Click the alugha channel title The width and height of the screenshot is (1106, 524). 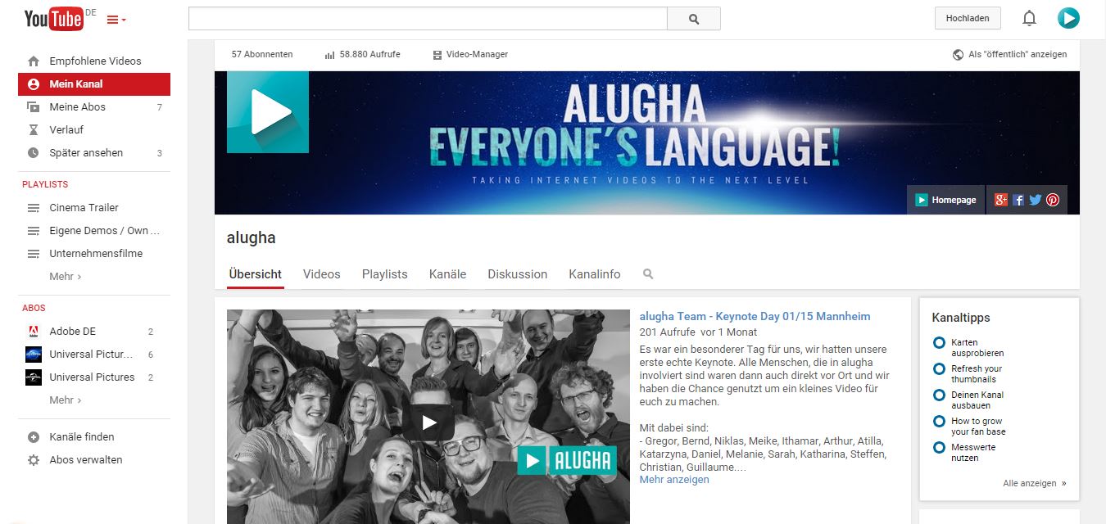point(252,238)
